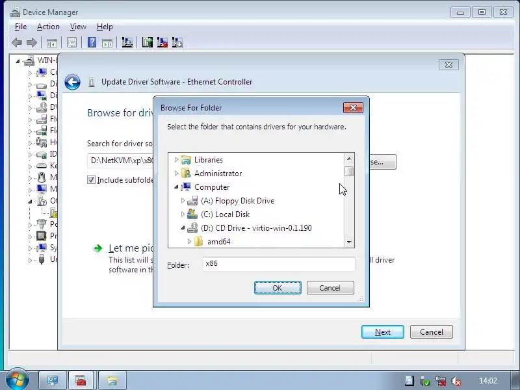Click Next in Update Driver Software wizard
520x390 pixels.
(x=383, y=331)
